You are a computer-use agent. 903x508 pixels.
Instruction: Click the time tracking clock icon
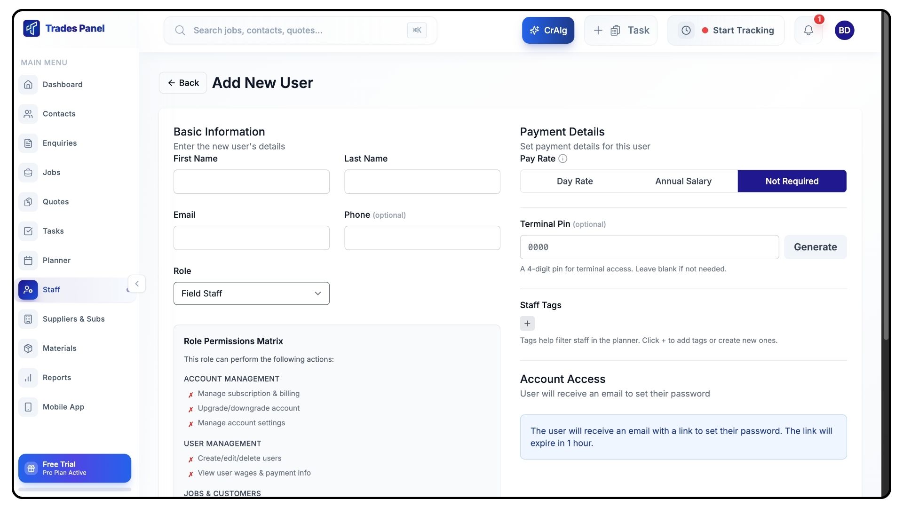click(x=686, y=31)
